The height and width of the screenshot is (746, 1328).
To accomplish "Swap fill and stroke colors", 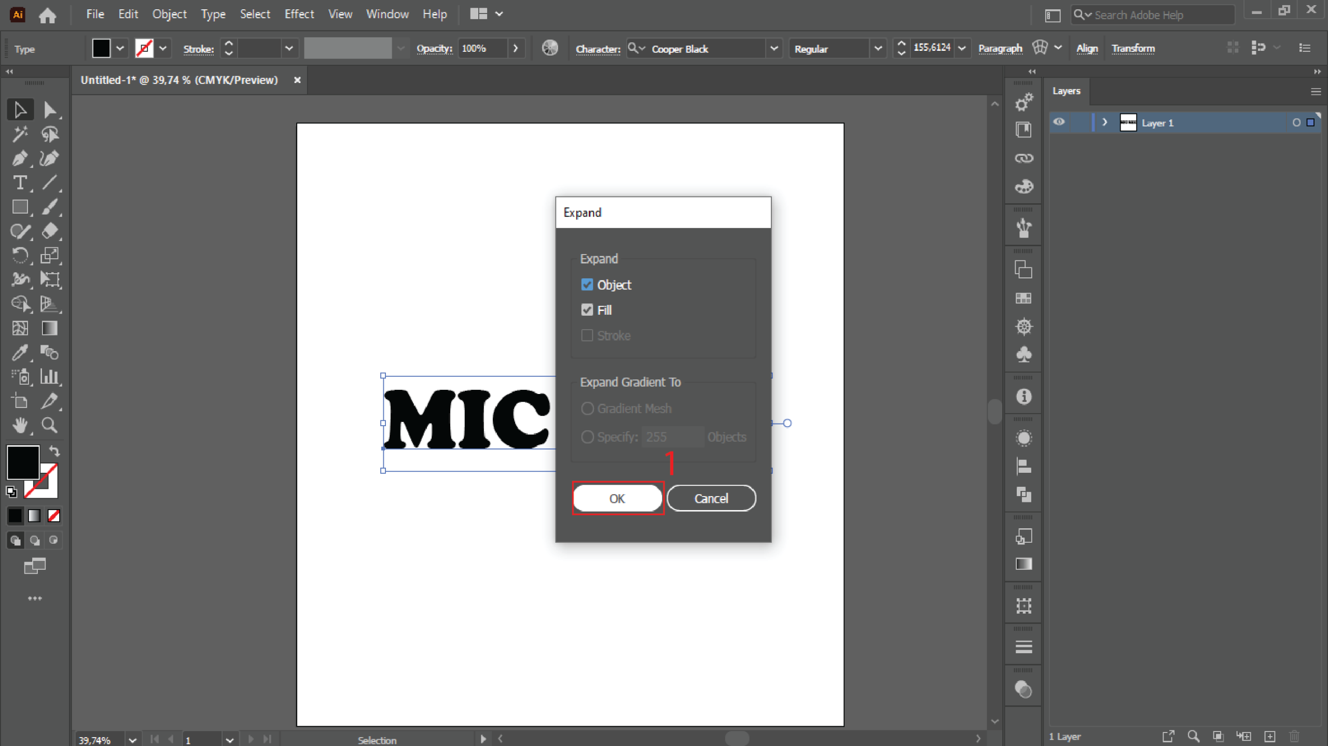I will point(54,451).
